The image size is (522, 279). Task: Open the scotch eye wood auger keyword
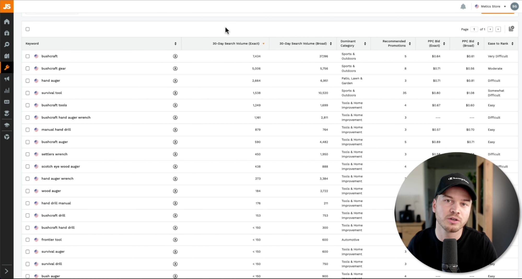click(x=61, y=166)
